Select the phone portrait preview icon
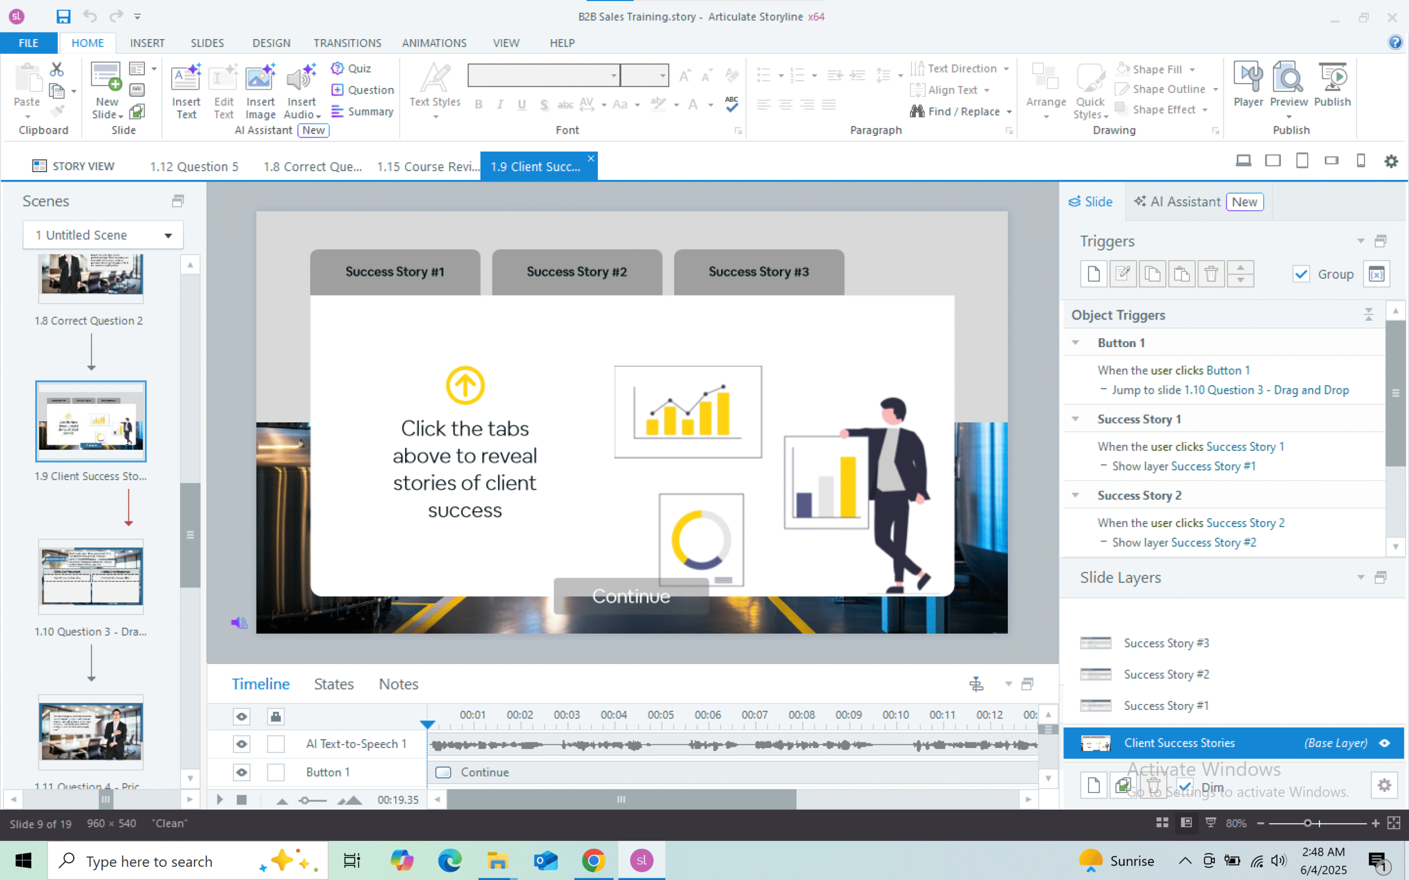Viewport: 1409px width, 880px height. coord(1361,161)
